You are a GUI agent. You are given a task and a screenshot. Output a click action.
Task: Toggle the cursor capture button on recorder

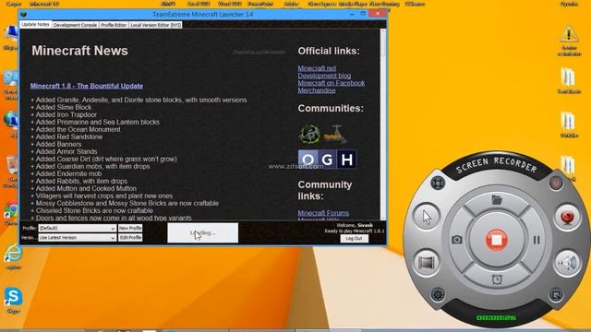click(427, 217)
